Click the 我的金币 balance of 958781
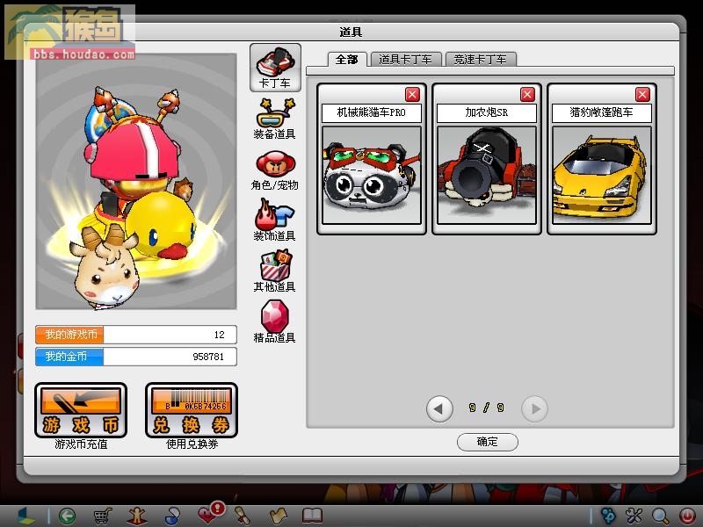This screenshot has width=703, height=527. click(136, 357)
